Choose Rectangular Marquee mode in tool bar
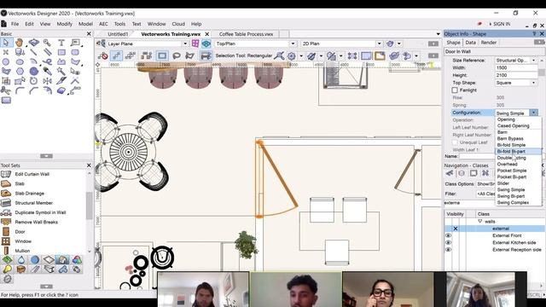Image resolution: width=546 pixels, height=307 pixels. [162, 55]
